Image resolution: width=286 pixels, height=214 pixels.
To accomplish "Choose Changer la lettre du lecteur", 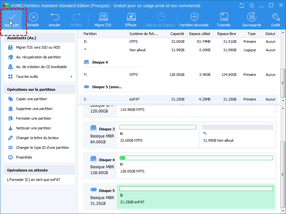I will click(37, 138).
